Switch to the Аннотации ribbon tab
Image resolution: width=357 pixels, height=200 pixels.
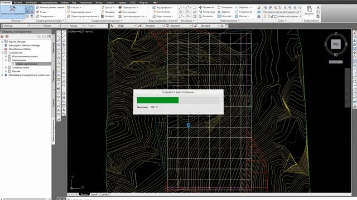(x=31, y=2)
